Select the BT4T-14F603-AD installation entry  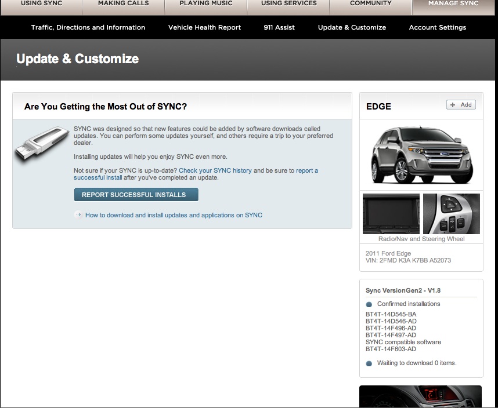pos(391,349)
